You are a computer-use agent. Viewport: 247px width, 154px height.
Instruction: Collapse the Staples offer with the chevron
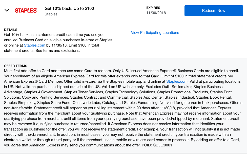pos(7,11)
